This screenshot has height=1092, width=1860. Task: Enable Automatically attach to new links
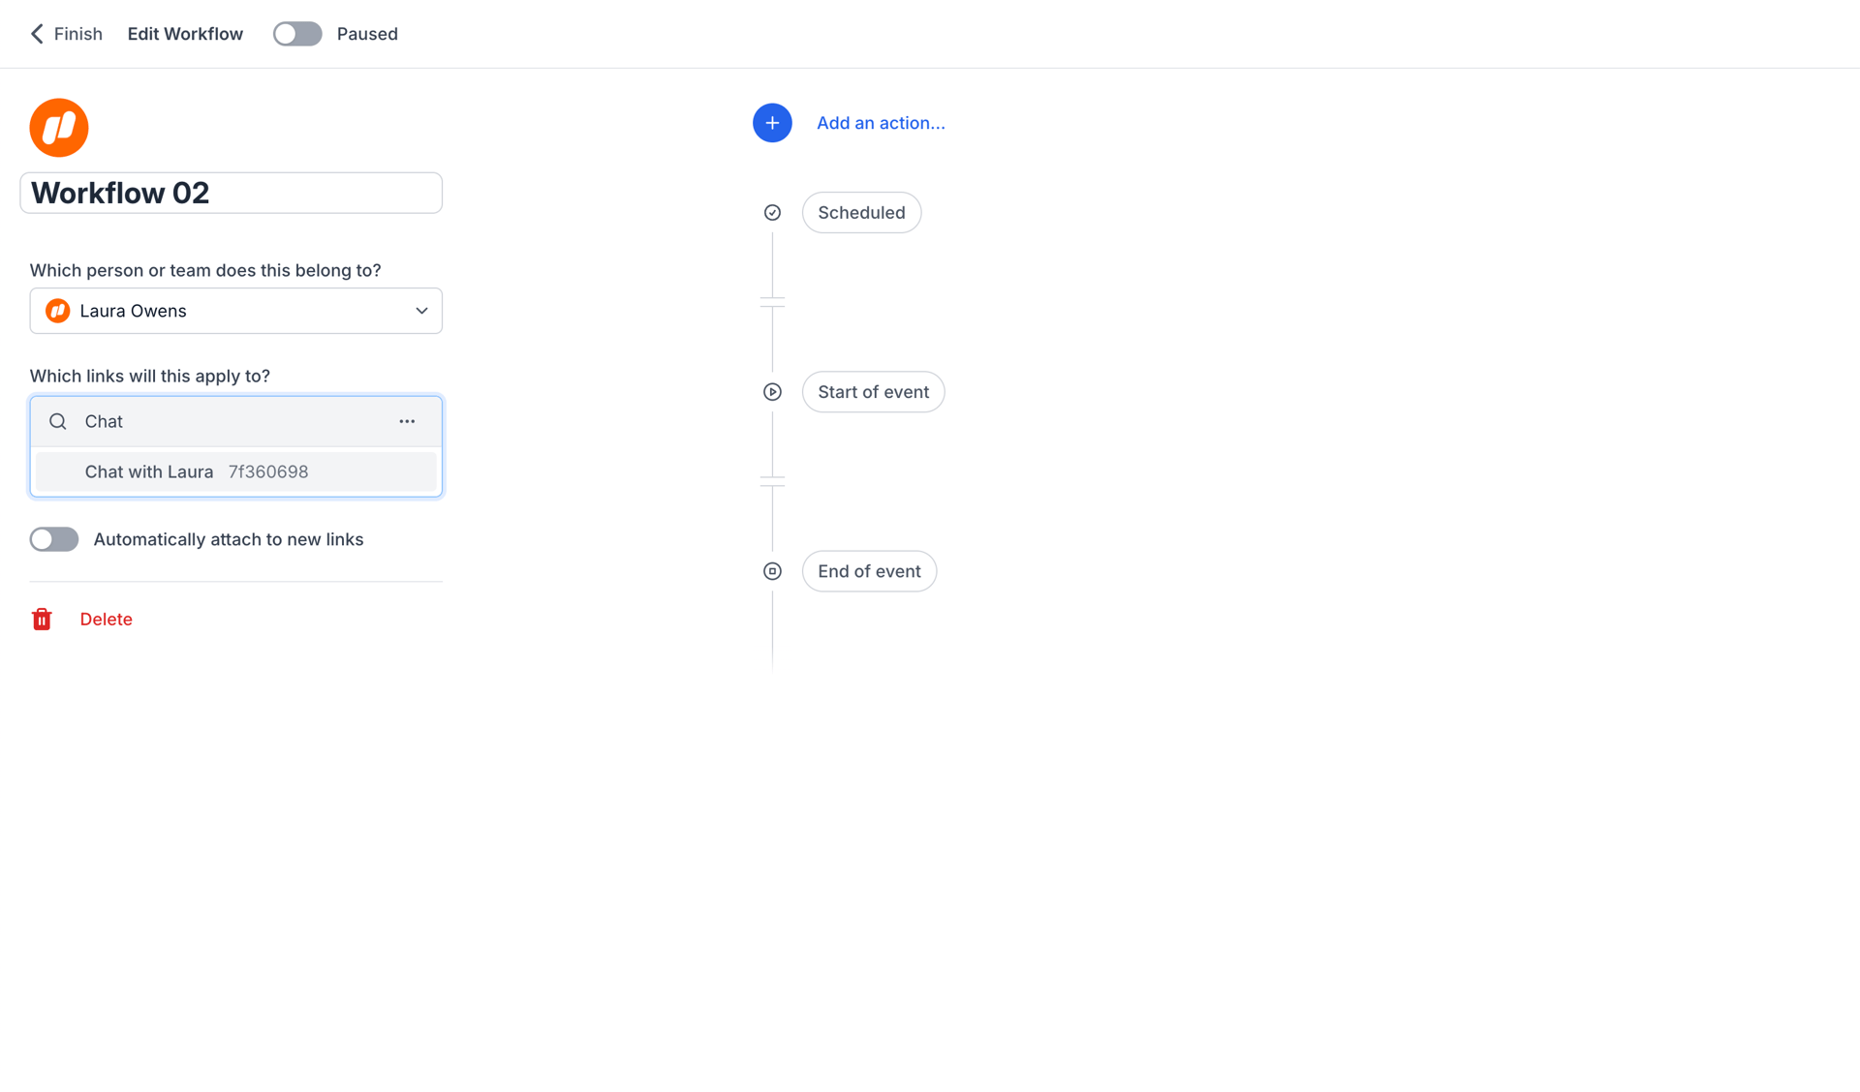53,539
